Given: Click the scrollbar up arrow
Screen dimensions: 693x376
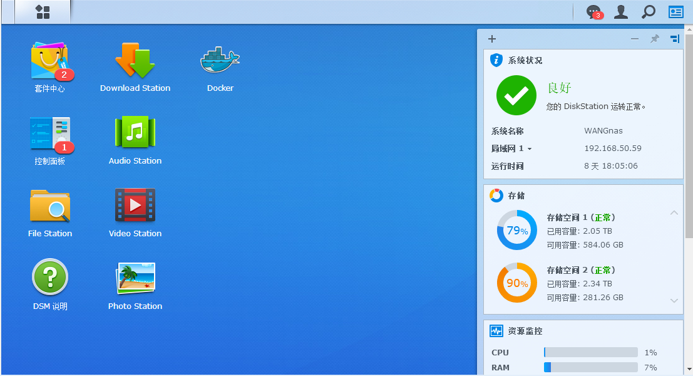Looking at the screenshot, I should coord(689,29).
